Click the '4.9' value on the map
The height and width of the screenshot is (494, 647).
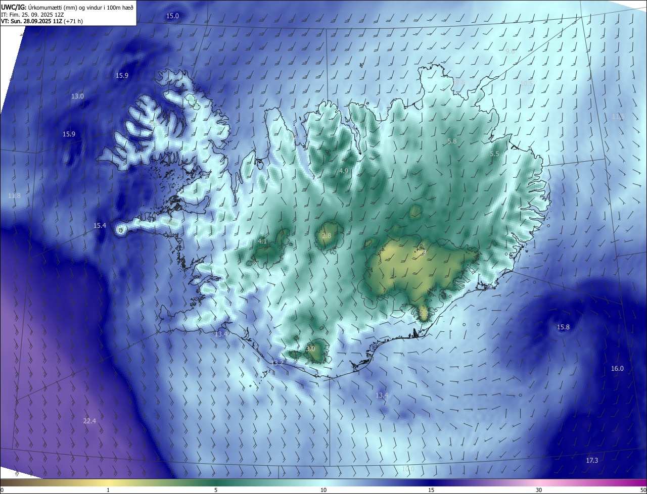pyautogui.click(x=344, y=171)
